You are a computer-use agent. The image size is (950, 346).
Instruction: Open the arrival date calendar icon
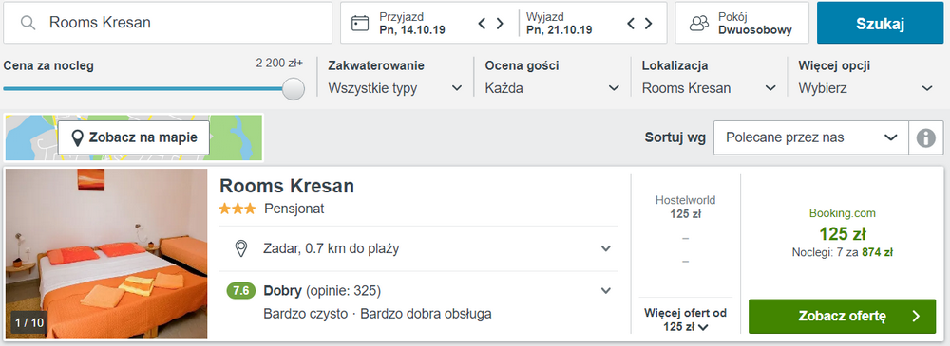click(x=360, y=23)
